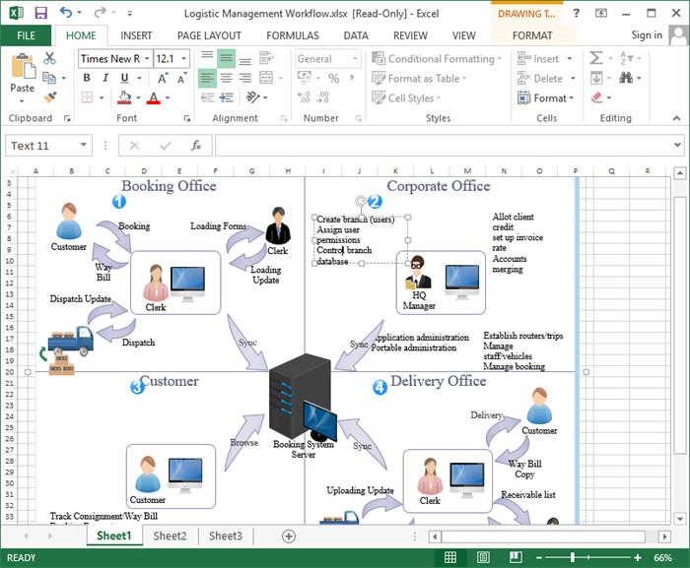This screenshot has height=568, width=690.
Task: Click the Fill Color paint bucket
Action: pos(125,97)
